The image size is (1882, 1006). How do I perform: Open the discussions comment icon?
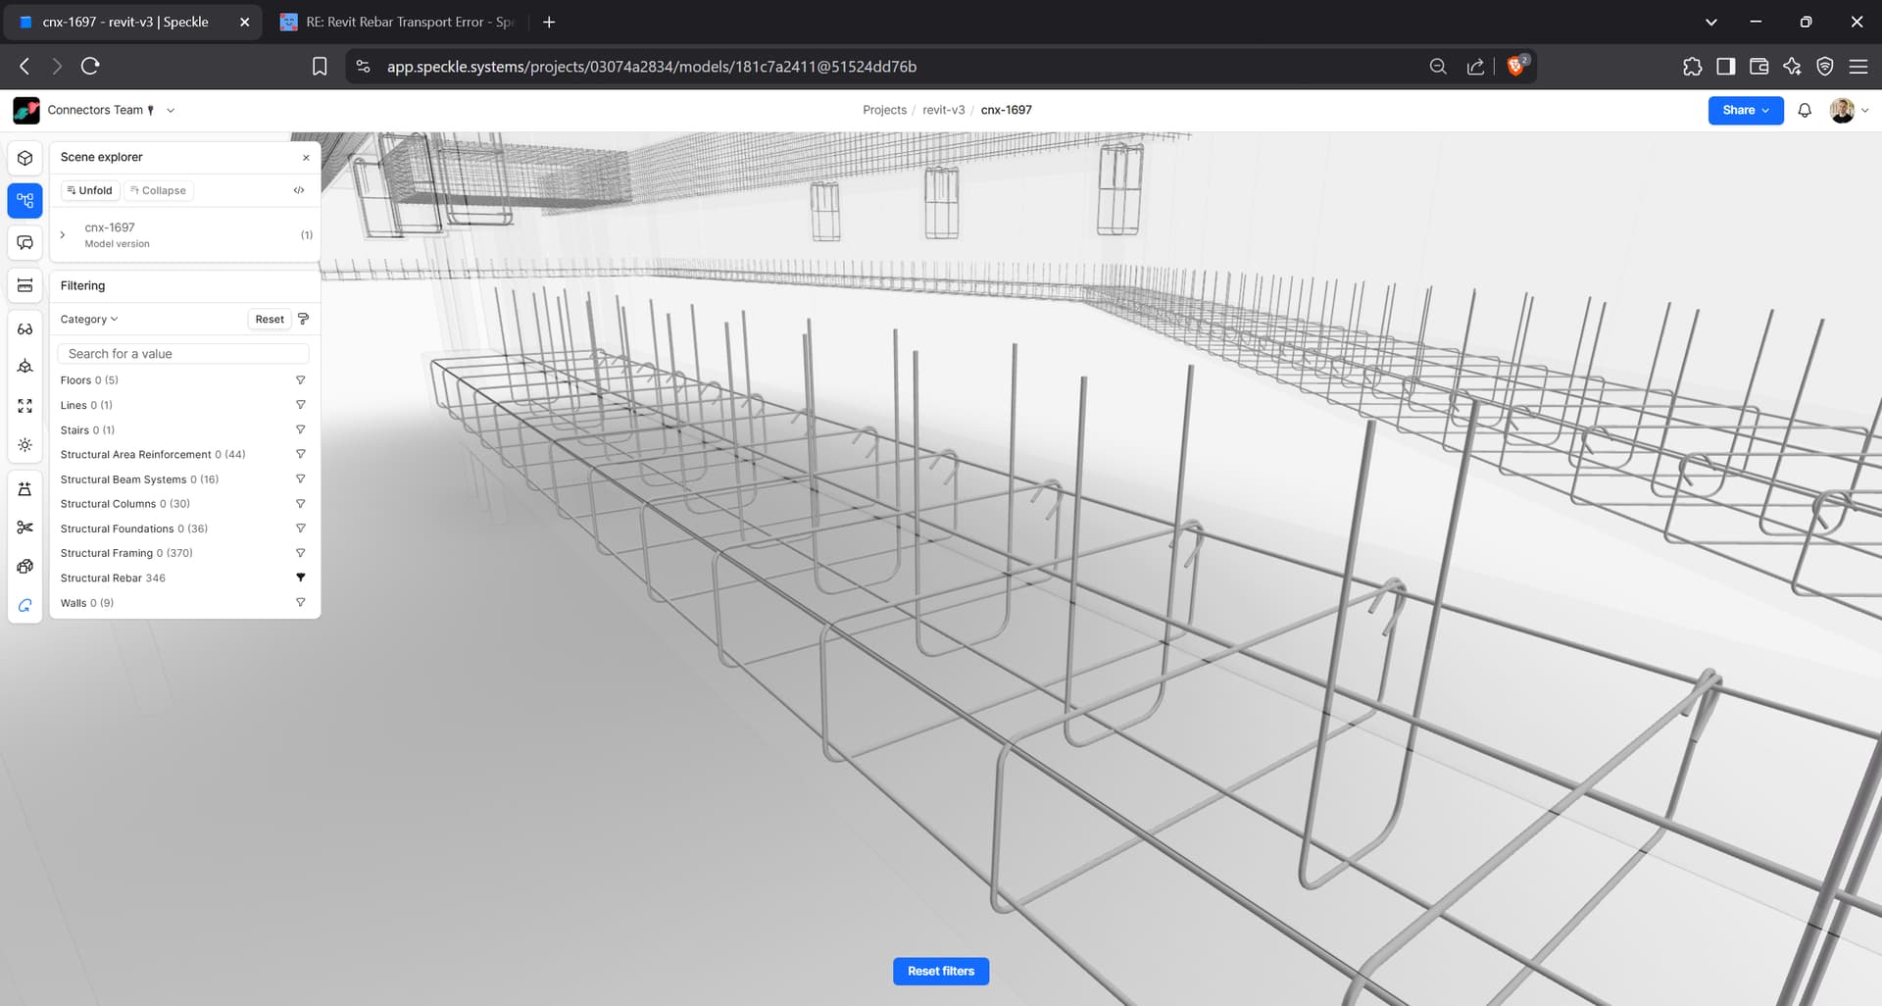tap(25, 243)
